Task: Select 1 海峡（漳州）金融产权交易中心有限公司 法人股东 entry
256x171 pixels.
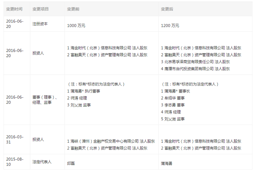Action: click(111, 141)
